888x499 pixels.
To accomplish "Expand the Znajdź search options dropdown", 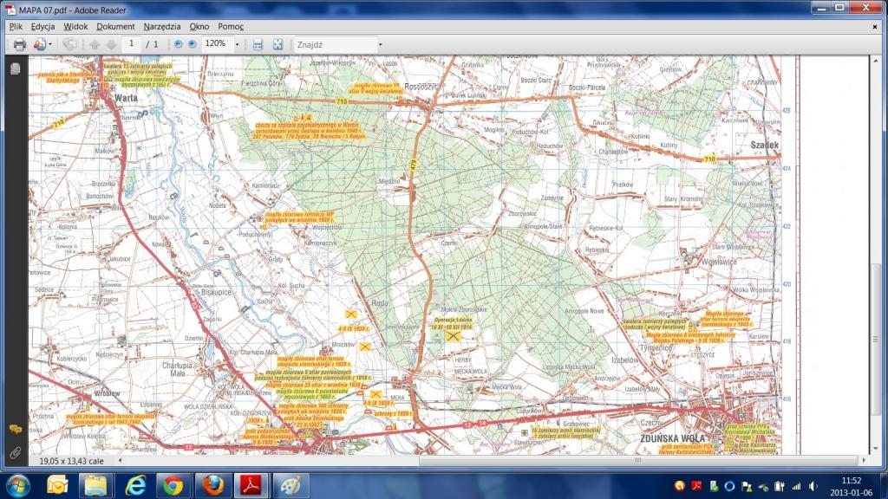I will pos(380,44).
